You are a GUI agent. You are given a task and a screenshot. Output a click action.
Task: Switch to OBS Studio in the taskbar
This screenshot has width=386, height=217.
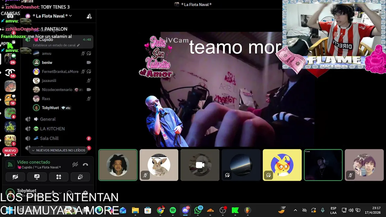coord(223,210)
